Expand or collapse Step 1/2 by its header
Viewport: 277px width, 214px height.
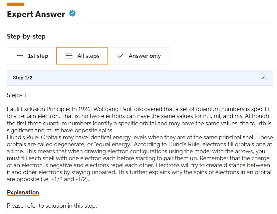140,78
